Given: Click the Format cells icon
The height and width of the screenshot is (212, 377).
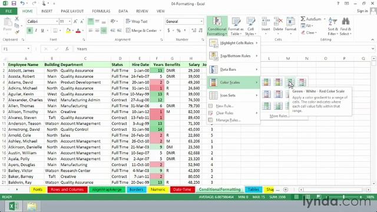Looking at the screenshot, I should 290,24.
